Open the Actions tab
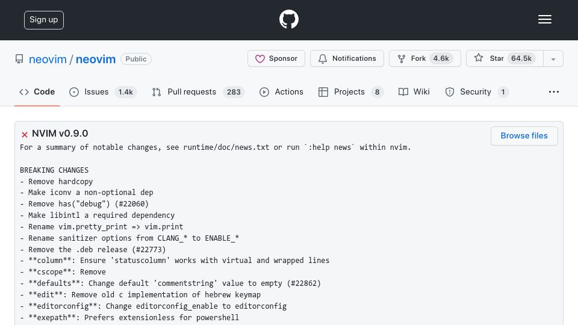The image size is (578, 325). 281,91
